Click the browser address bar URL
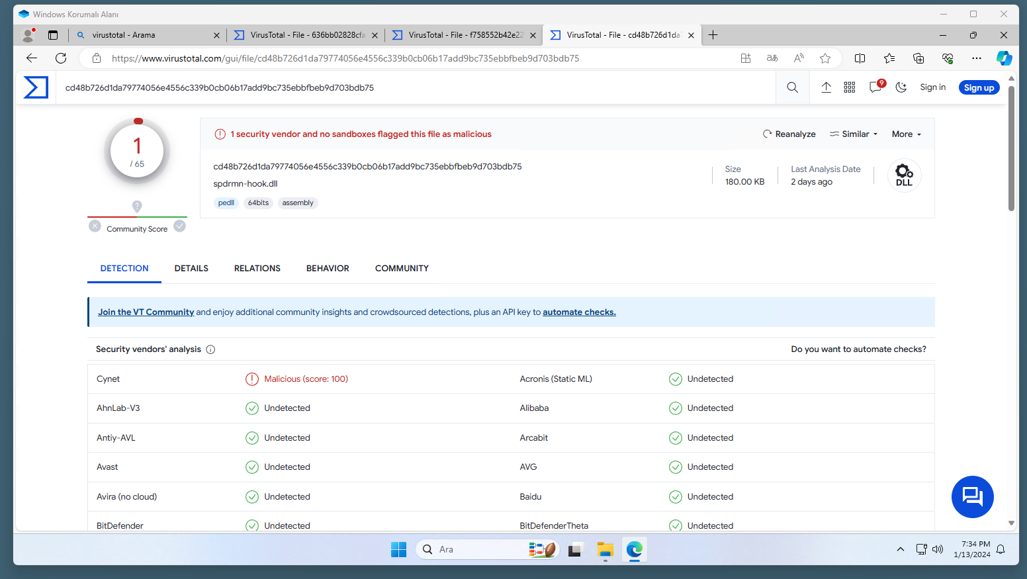This screenshot has width=1027, height=579. pyautogui.click(x=345, y=58)
